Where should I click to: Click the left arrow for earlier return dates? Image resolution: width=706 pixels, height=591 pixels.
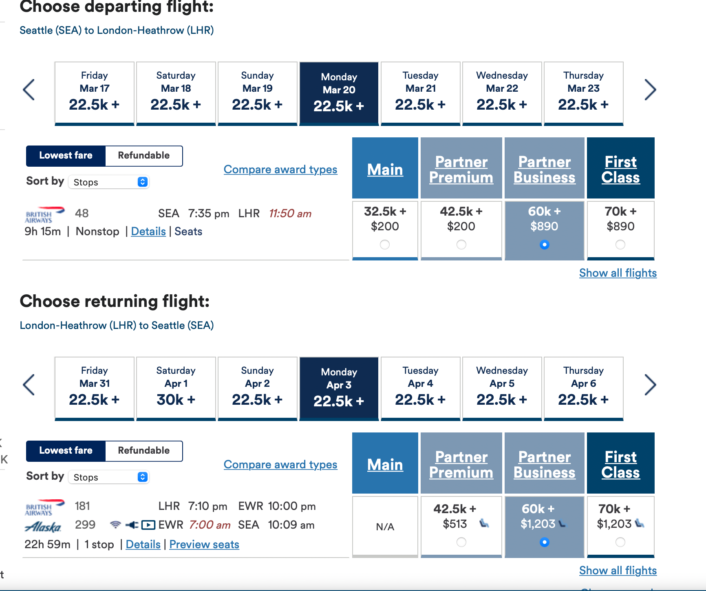[x=29, y=385]
